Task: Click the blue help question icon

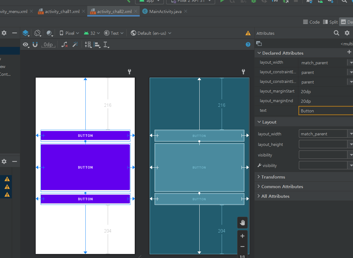Action: click(248, 44)
